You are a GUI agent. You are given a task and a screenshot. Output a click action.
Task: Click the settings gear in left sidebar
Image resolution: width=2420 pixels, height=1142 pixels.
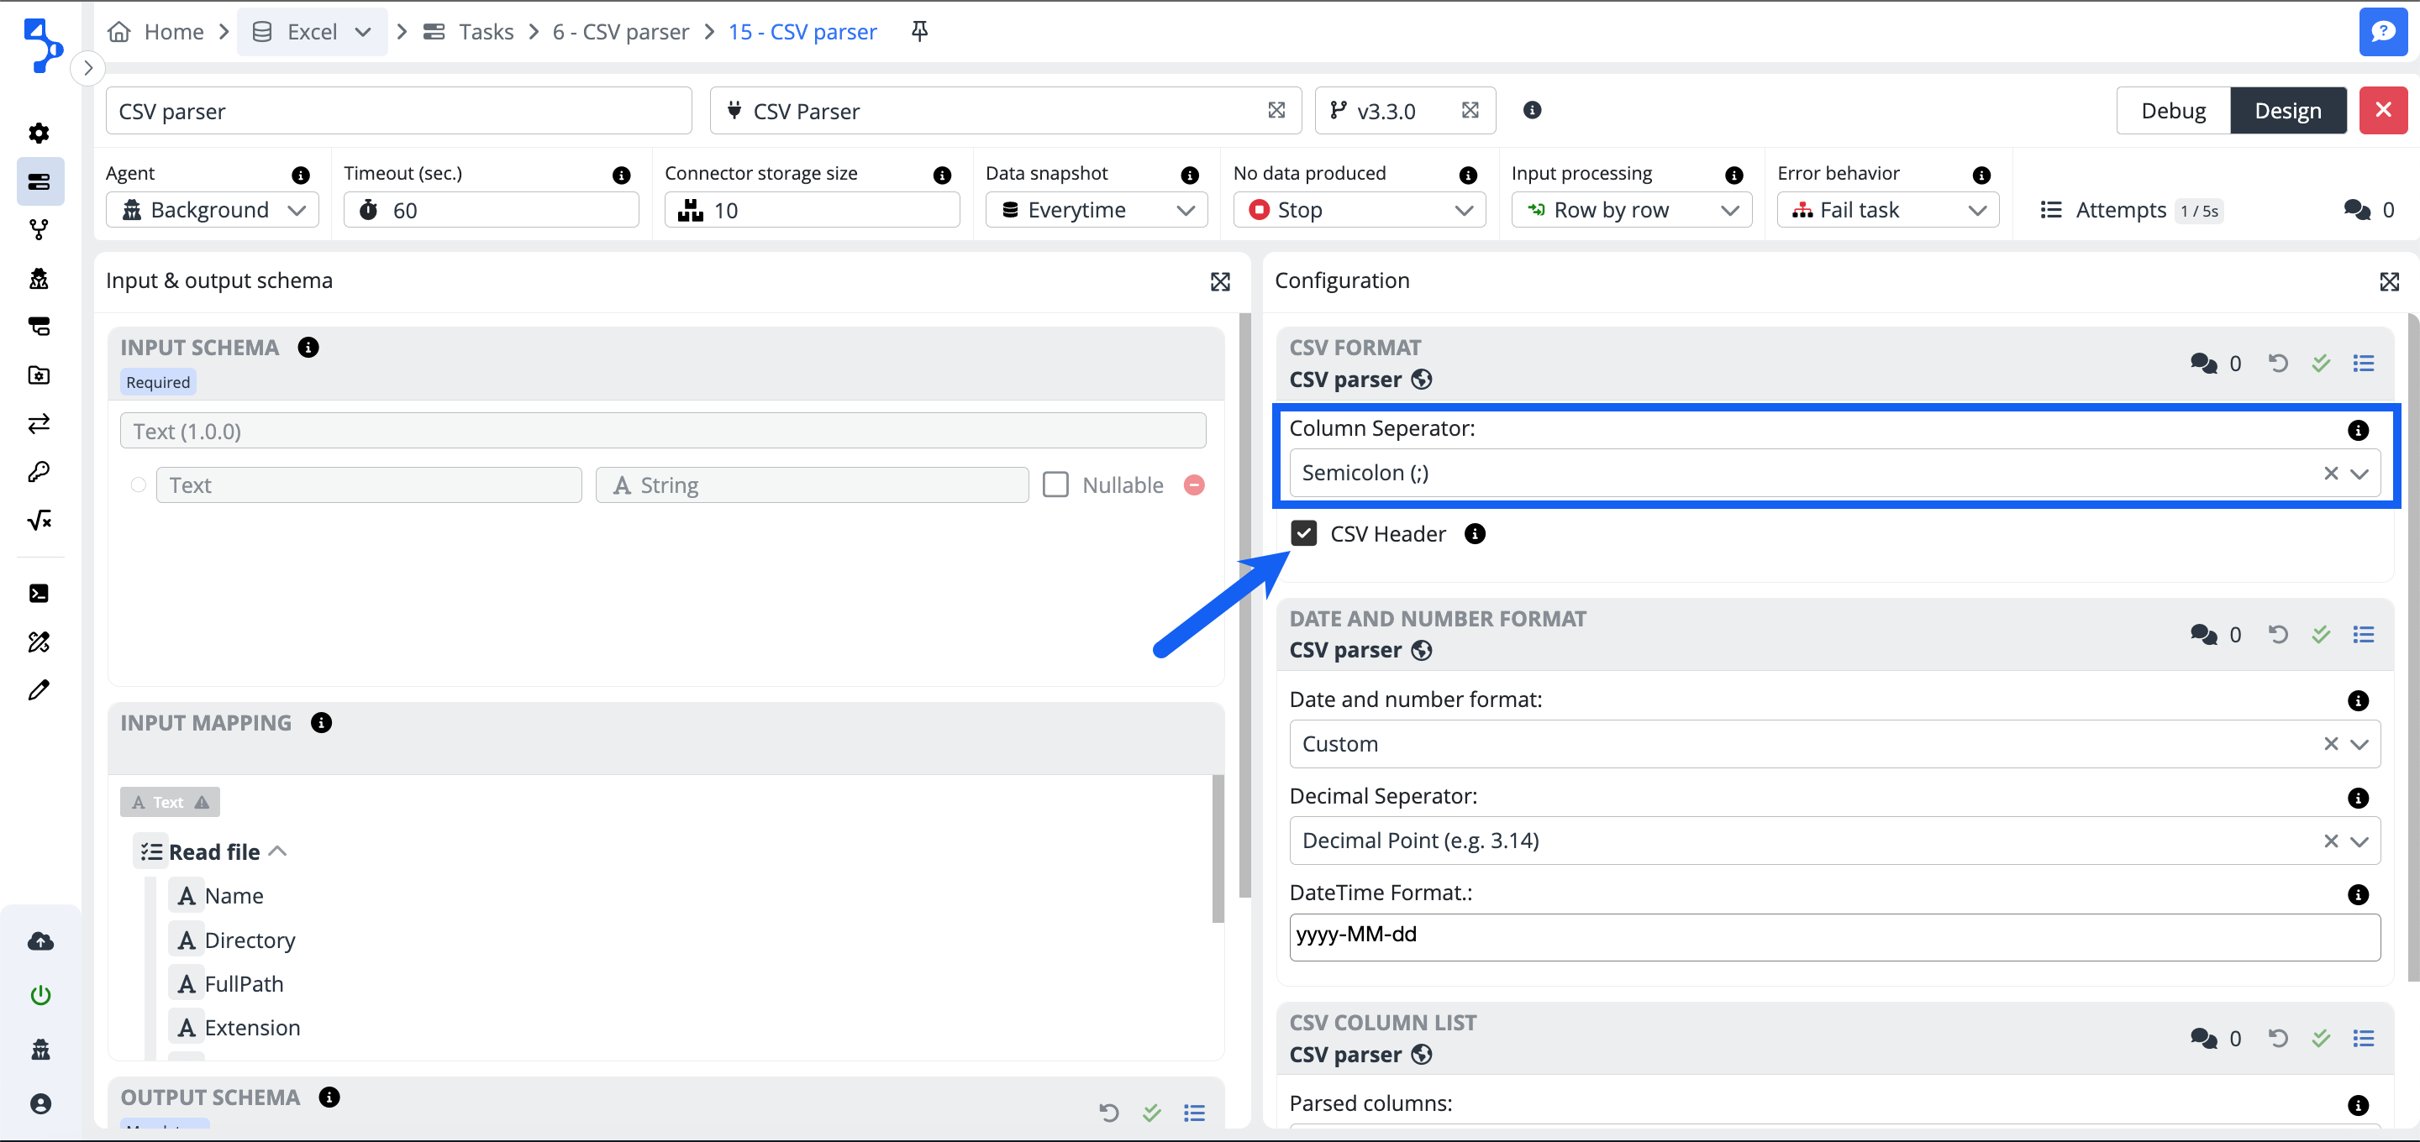pyautogui.click(x=39, y=133)
